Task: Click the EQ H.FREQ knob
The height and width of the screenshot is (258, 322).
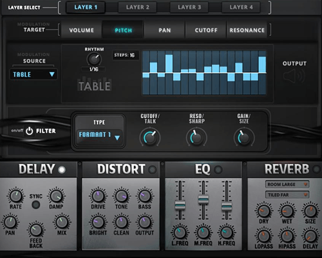Action: [x=227, y=232]
